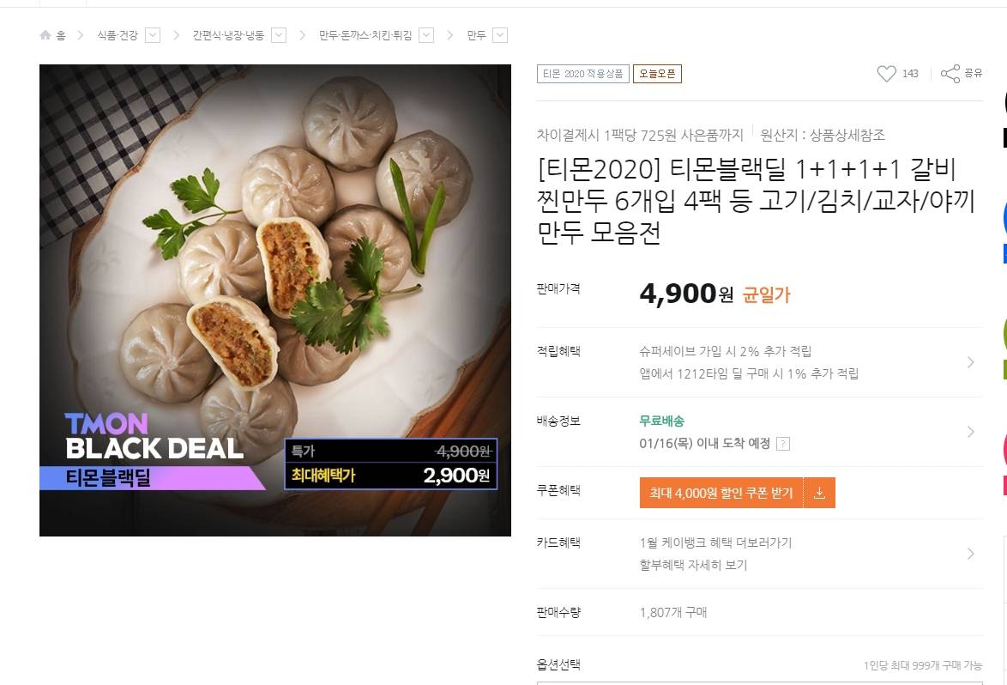Open the 간편식·냉장·냉동 breadcrumb link

click(229, 35)
